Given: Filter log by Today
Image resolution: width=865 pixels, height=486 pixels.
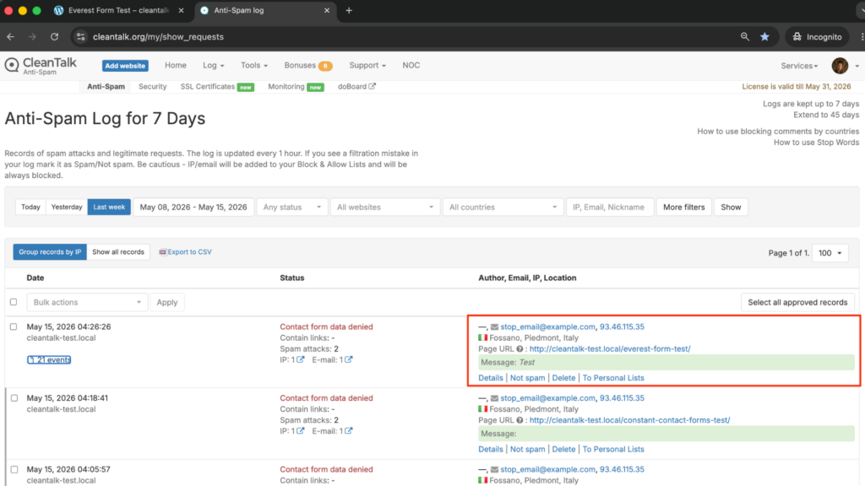Looking at the screenshot, I should pyautogui.click(x=30, y=208).
